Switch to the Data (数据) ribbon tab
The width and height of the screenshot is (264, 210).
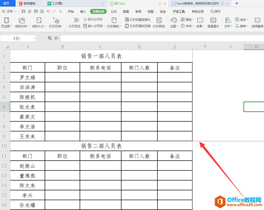click(x=126, y=11)
